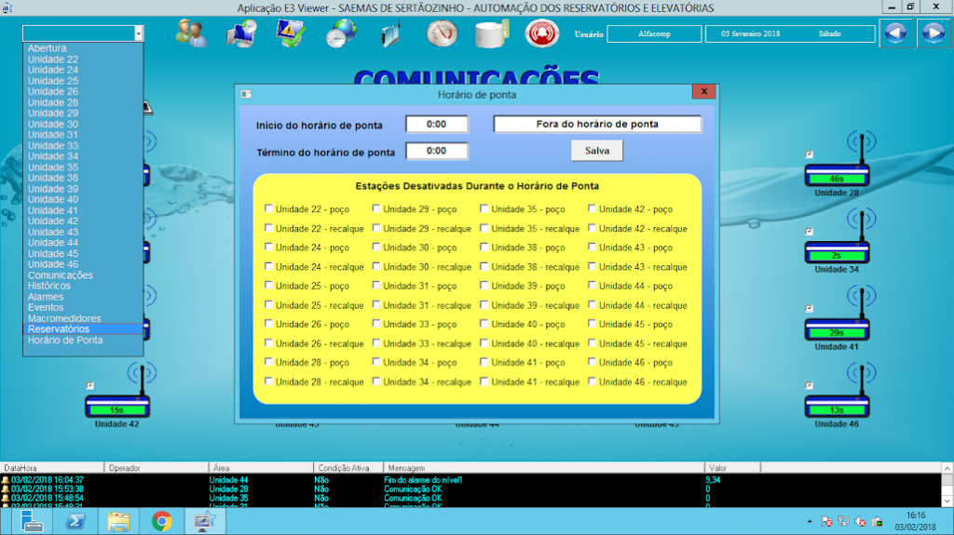
Task: Click the globe with clock icon
Action: tap(341, 33)
